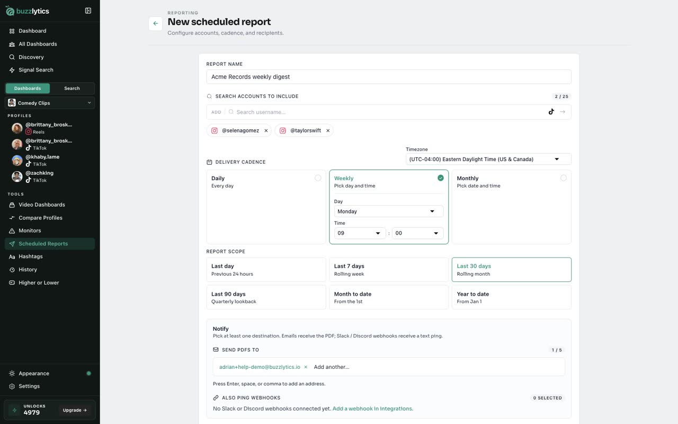Open Appearance settings

pyautogui.click(x=50, y=373)
